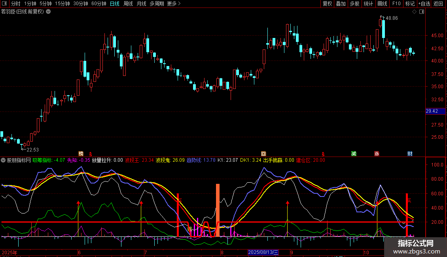
Task: Click the blue 财 marker icon
Action: (410, 153)
